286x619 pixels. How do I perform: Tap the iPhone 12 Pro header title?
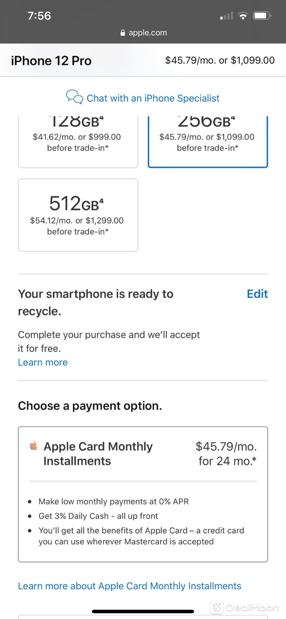51,61
